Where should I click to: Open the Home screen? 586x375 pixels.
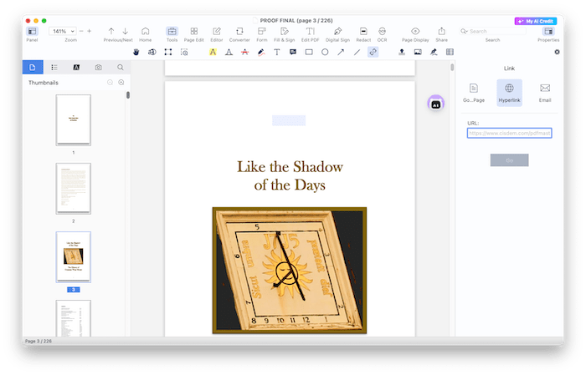pos(146,31)
